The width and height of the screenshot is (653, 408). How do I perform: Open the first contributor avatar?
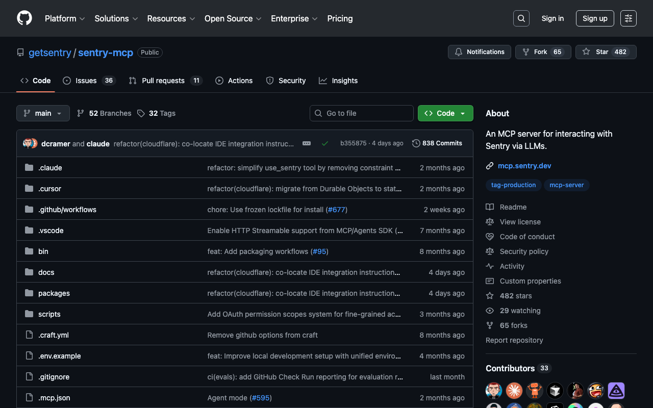[493, 391]
